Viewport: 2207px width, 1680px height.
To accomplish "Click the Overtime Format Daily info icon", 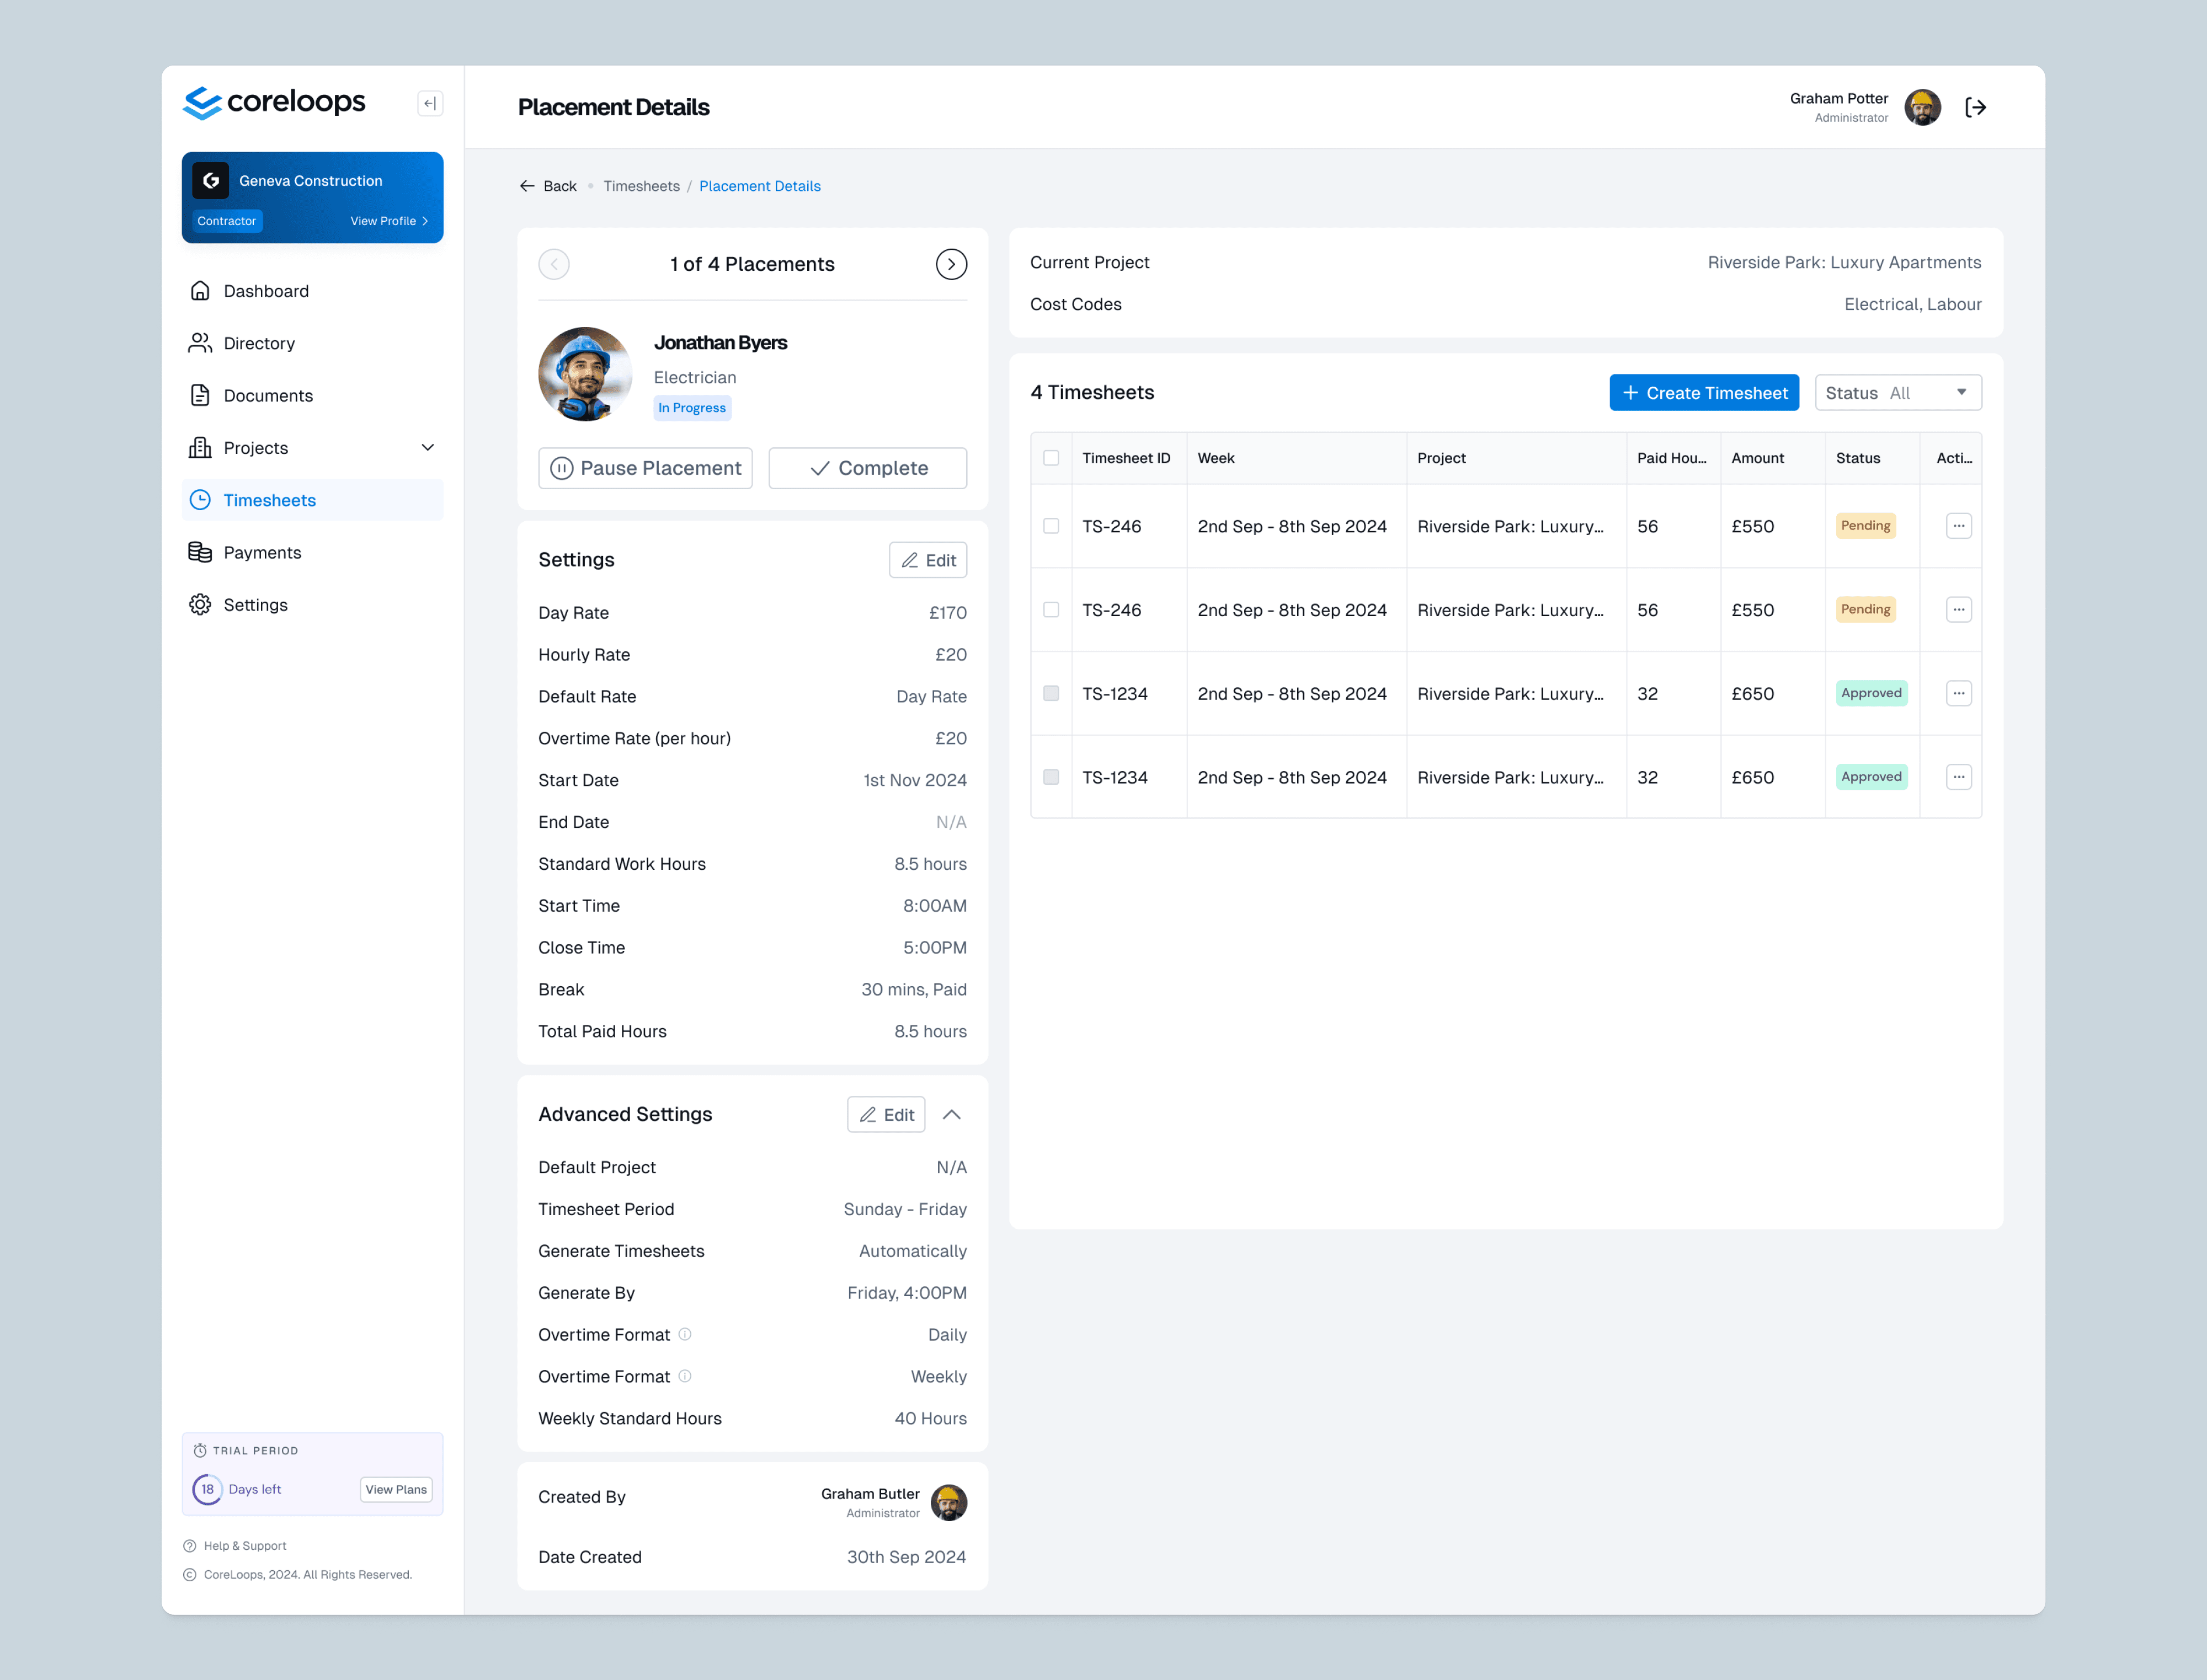I will (x=685, y=1334).
